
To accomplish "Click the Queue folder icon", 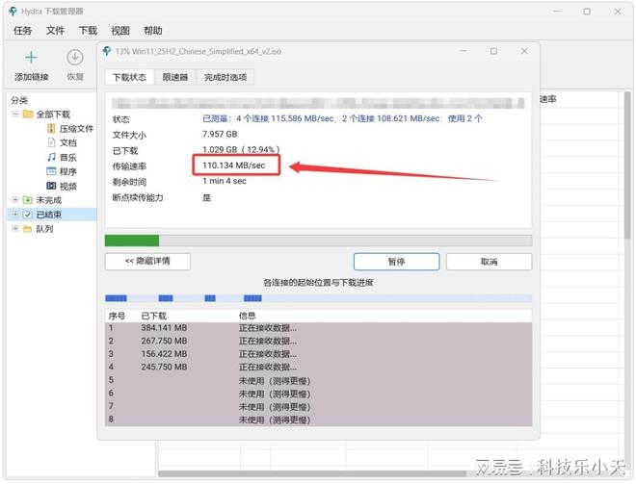I will click(x=28, y=229).
